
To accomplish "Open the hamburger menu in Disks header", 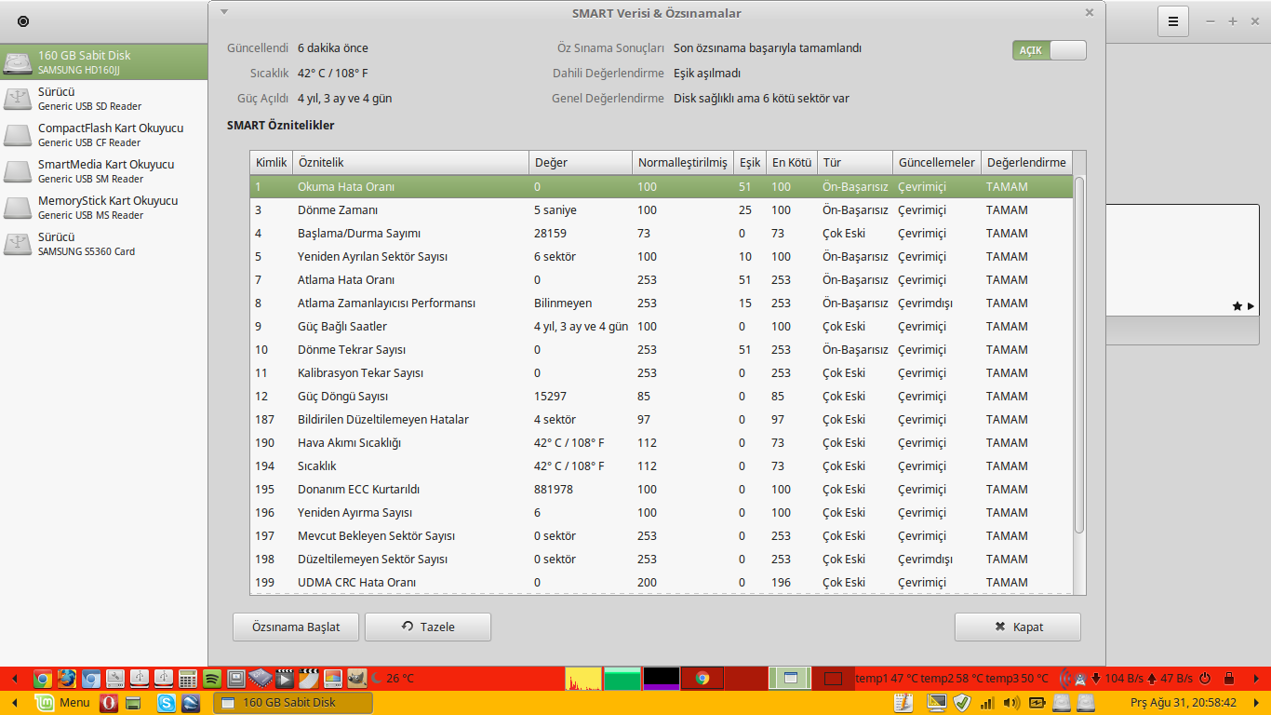I will coord(1173,21).
